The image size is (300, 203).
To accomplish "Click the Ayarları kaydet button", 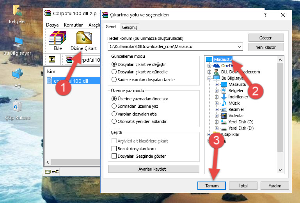I will pyautogui.click(x=153, y=169).
